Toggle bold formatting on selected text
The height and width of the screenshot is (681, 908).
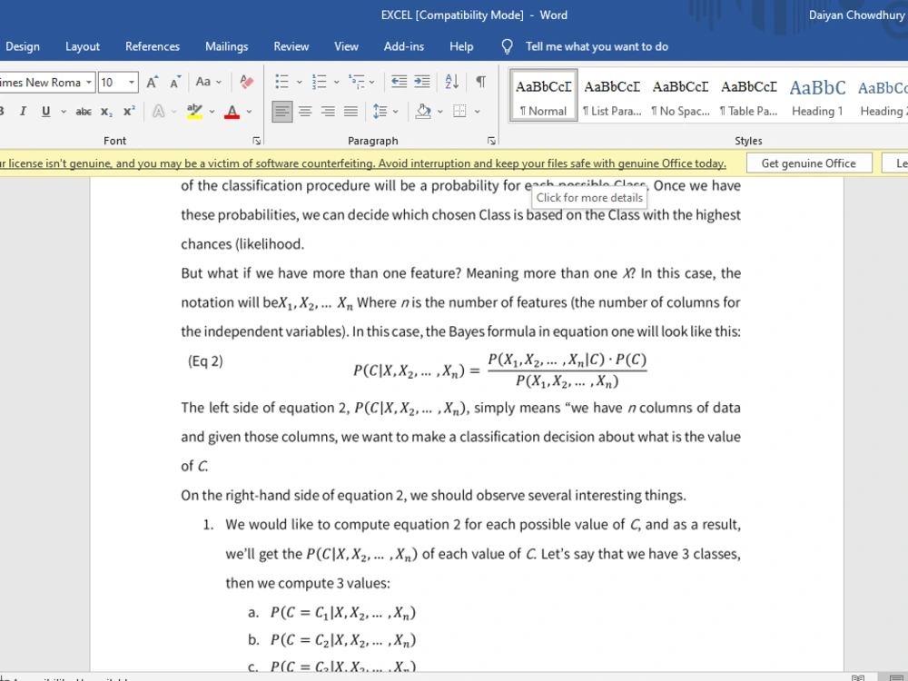4,110
